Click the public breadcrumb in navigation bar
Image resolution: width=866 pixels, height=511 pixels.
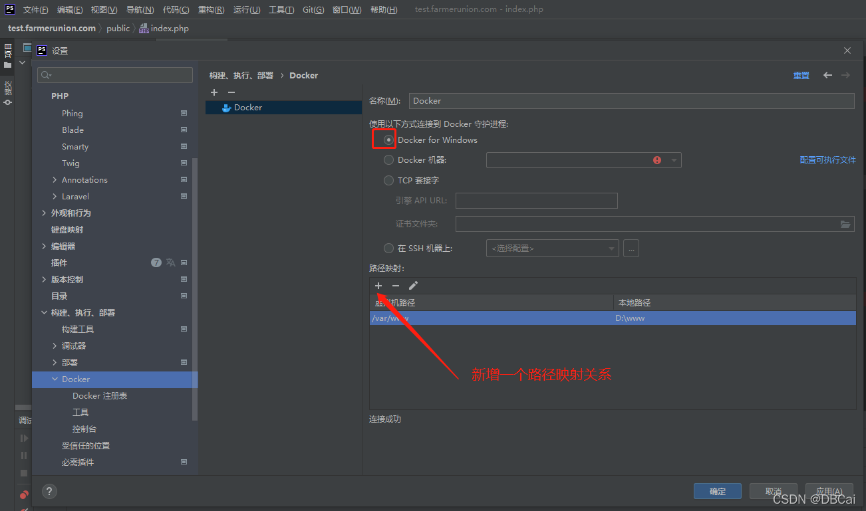[x=118, y=29]
